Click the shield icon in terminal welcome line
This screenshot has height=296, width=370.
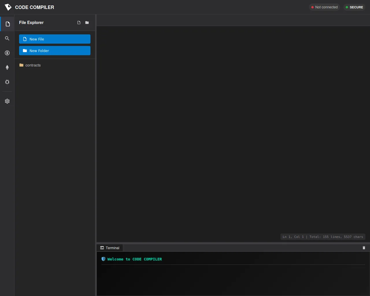pos(103,259)
